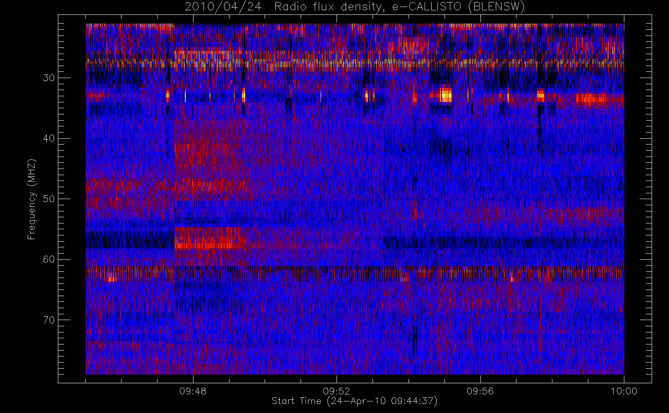Click the 'Start Time (24-Apr-10 09:44:37)' label
669x413 pixels.
tap(354, 401)
